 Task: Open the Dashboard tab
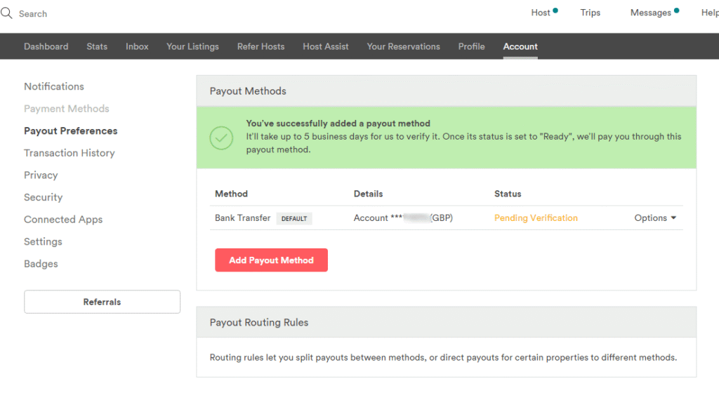point(46,46)
